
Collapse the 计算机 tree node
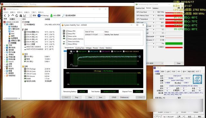5,24
